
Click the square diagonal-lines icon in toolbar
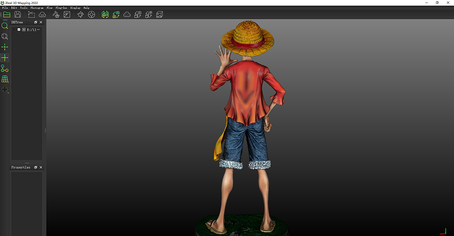click(x=67, y=14)
